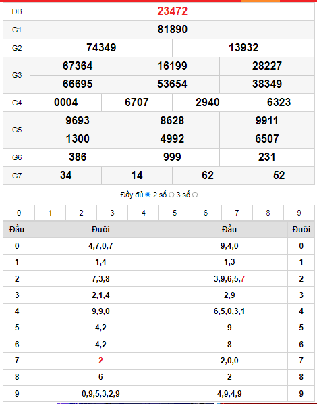This screenshot has height=404, width=317.
Task: Click digit filter tab 8
Action: (268, 213)
